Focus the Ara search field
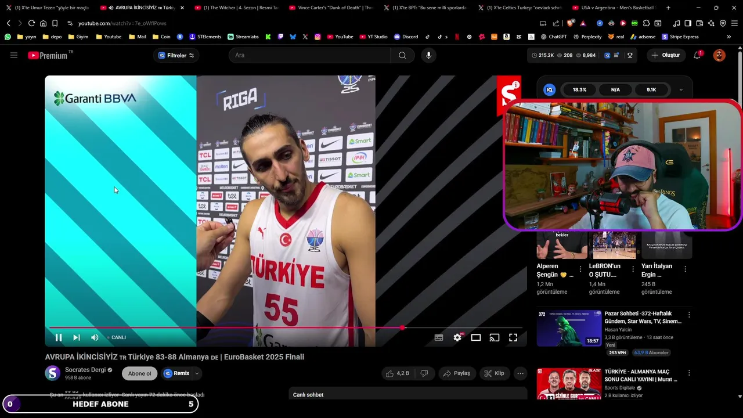 [x=311, y=55]
